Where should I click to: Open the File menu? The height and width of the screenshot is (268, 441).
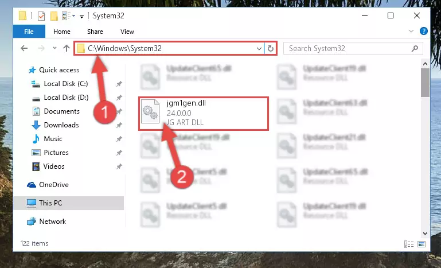[x=29, y=31]
